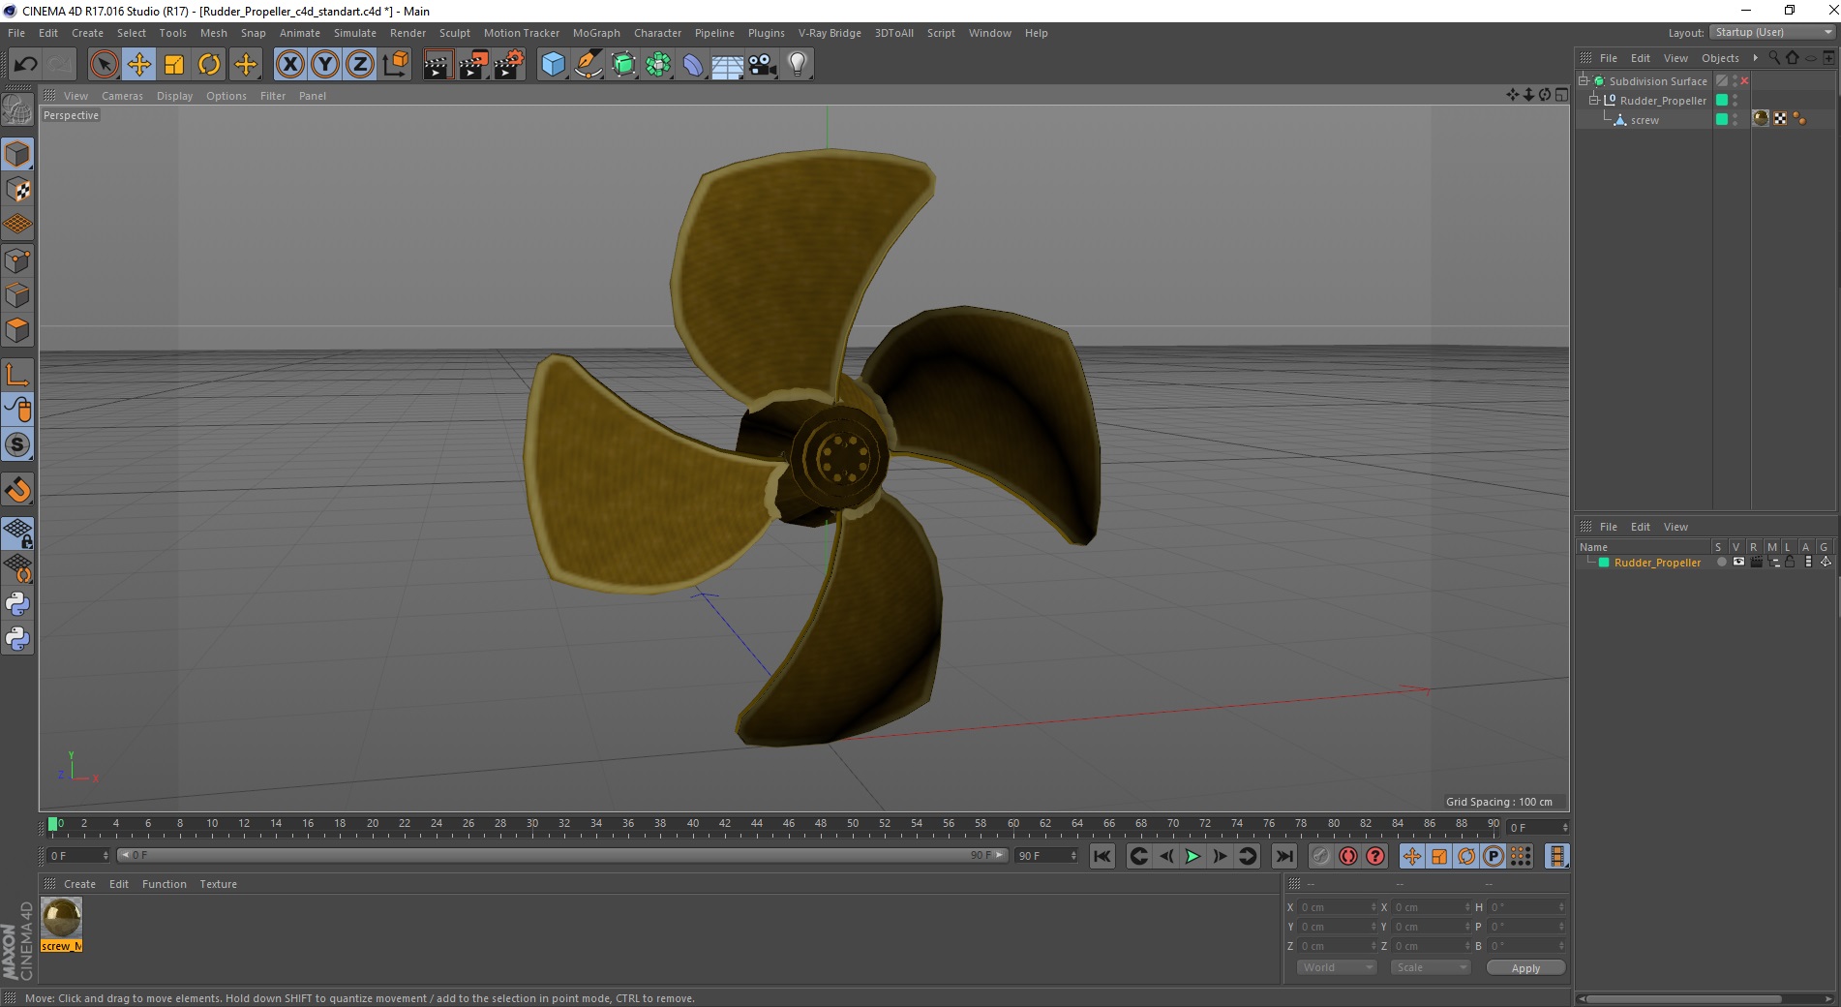Image resolution: width=1841 pixels, height=1007 pixels.
Task: Enable Axis mode icon
Action: (17, 375)
